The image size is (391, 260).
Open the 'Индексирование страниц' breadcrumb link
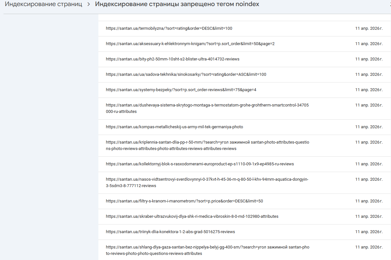43,4
